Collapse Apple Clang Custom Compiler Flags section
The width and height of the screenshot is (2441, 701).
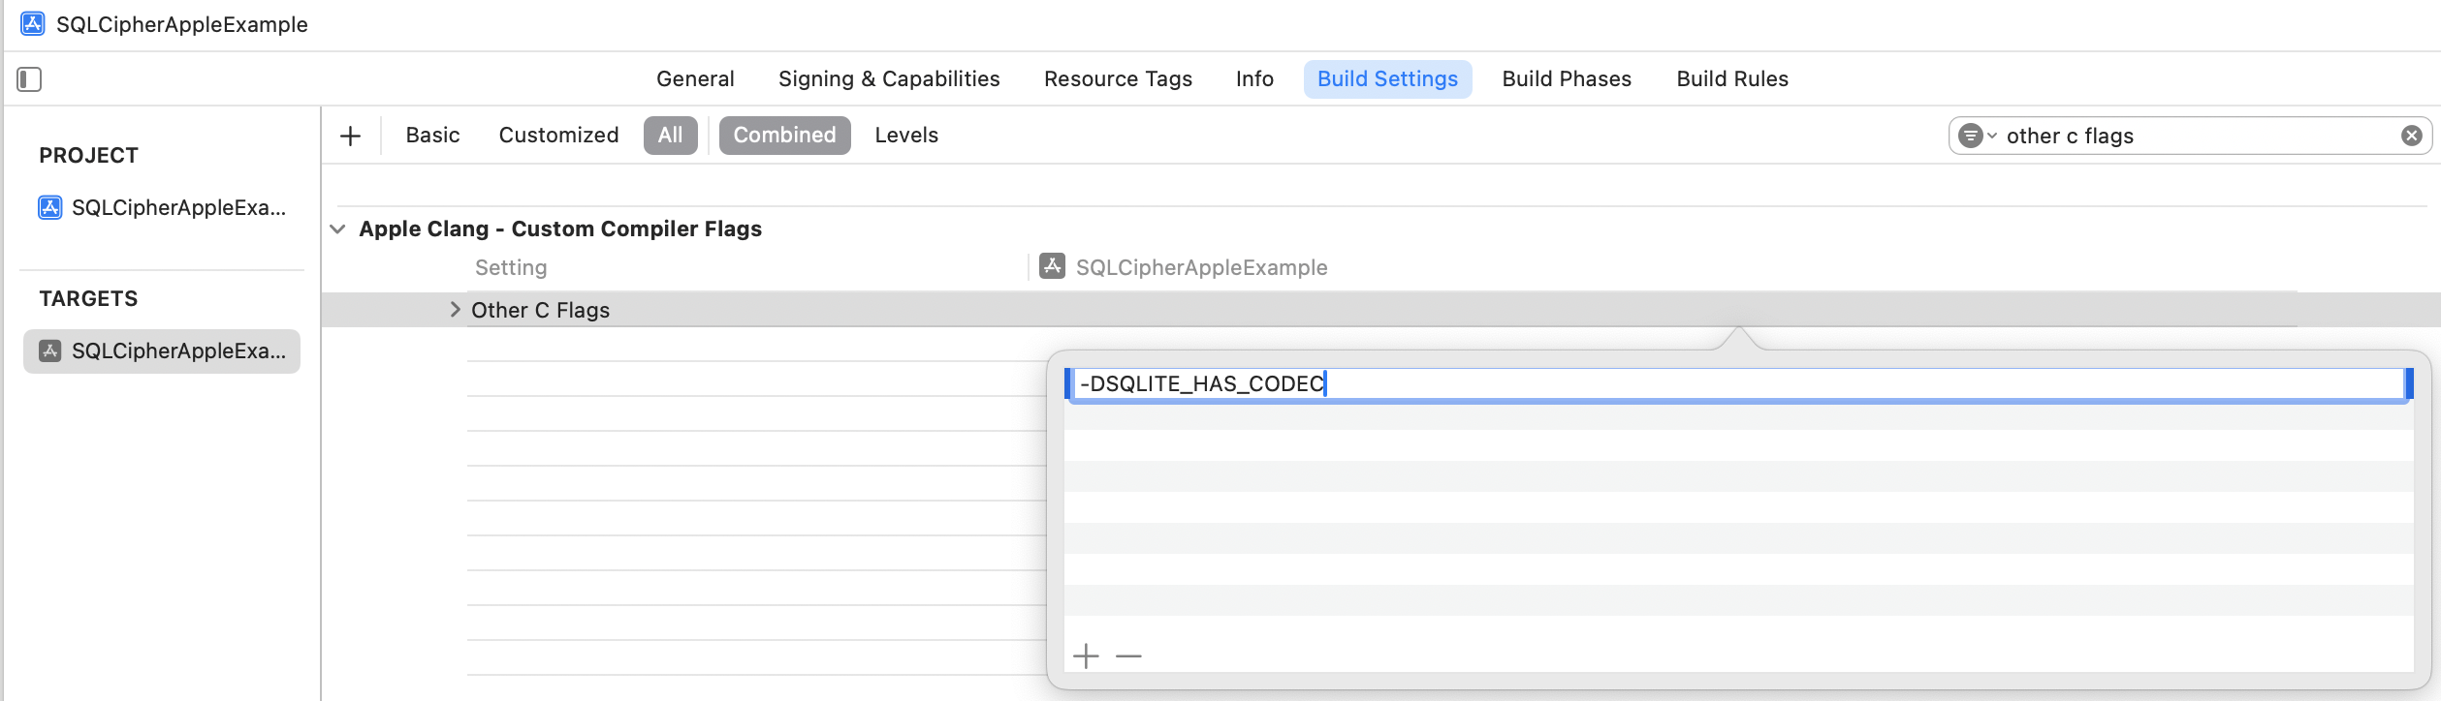pos(338,229)
